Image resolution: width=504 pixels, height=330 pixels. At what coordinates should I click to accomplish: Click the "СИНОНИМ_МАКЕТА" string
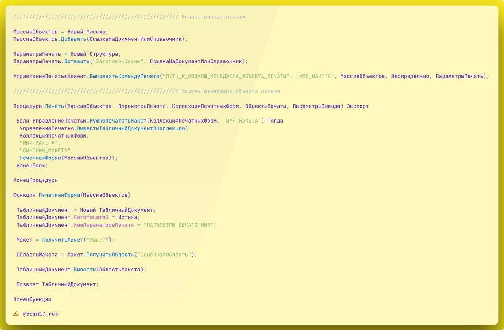click(x=46, y=150)
